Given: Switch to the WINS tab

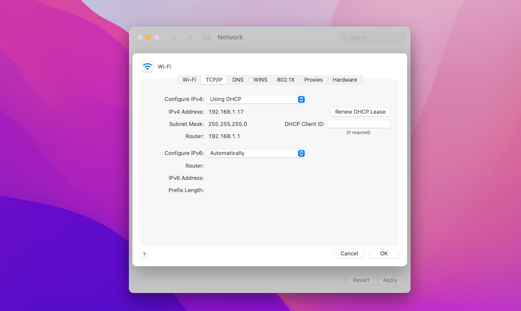Looking at the screenshot, I should pyautogui.click(x=260, y=79).
